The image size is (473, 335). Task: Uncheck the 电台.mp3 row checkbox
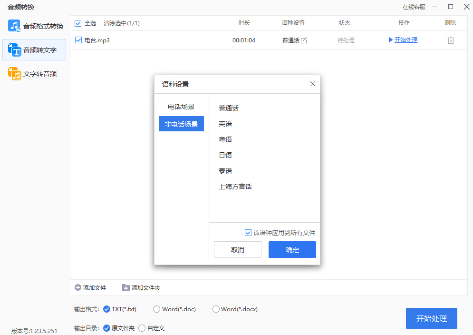(78, 40)
